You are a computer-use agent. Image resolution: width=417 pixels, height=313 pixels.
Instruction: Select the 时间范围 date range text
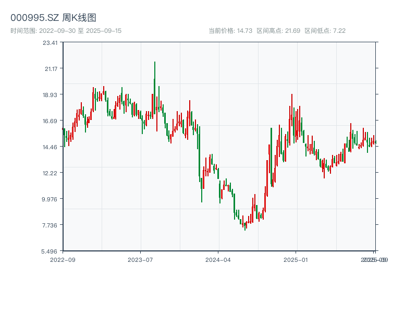pos(66,31)
